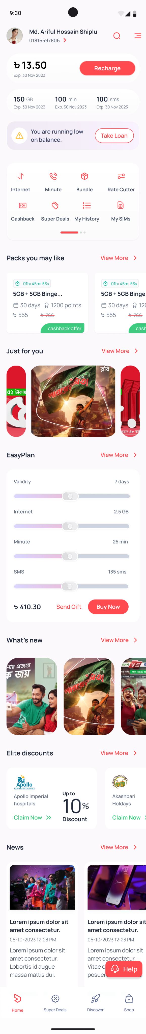
Task: Expand phone number chevron under profile name
Action: [x=65, y=41]
